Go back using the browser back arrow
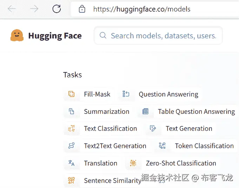This screenshot has width=239, height=188. coord(12,9)
